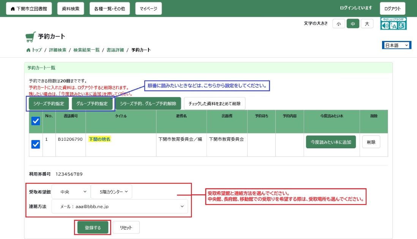417x239 pixels.
Task: Go to トップ breadcrumb link
Action: point(34,50)
